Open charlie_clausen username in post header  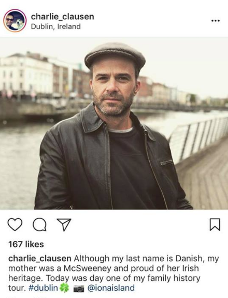(63, 17)
